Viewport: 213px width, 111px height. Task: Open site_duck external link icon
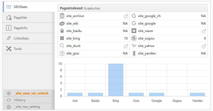click(x=126, y=46)
